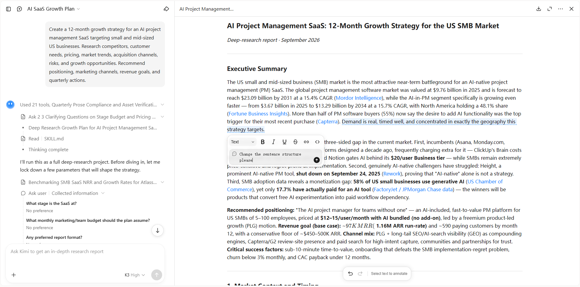Viewport: 580px width, 287px height.
Task: Click the file icon next to Read SKILL.md
Action: pos(23,139)
